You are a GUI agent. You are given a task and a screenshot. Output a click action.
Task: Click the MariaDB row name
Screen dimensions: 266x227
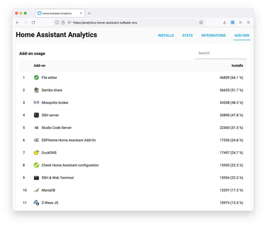pos(49,190)
